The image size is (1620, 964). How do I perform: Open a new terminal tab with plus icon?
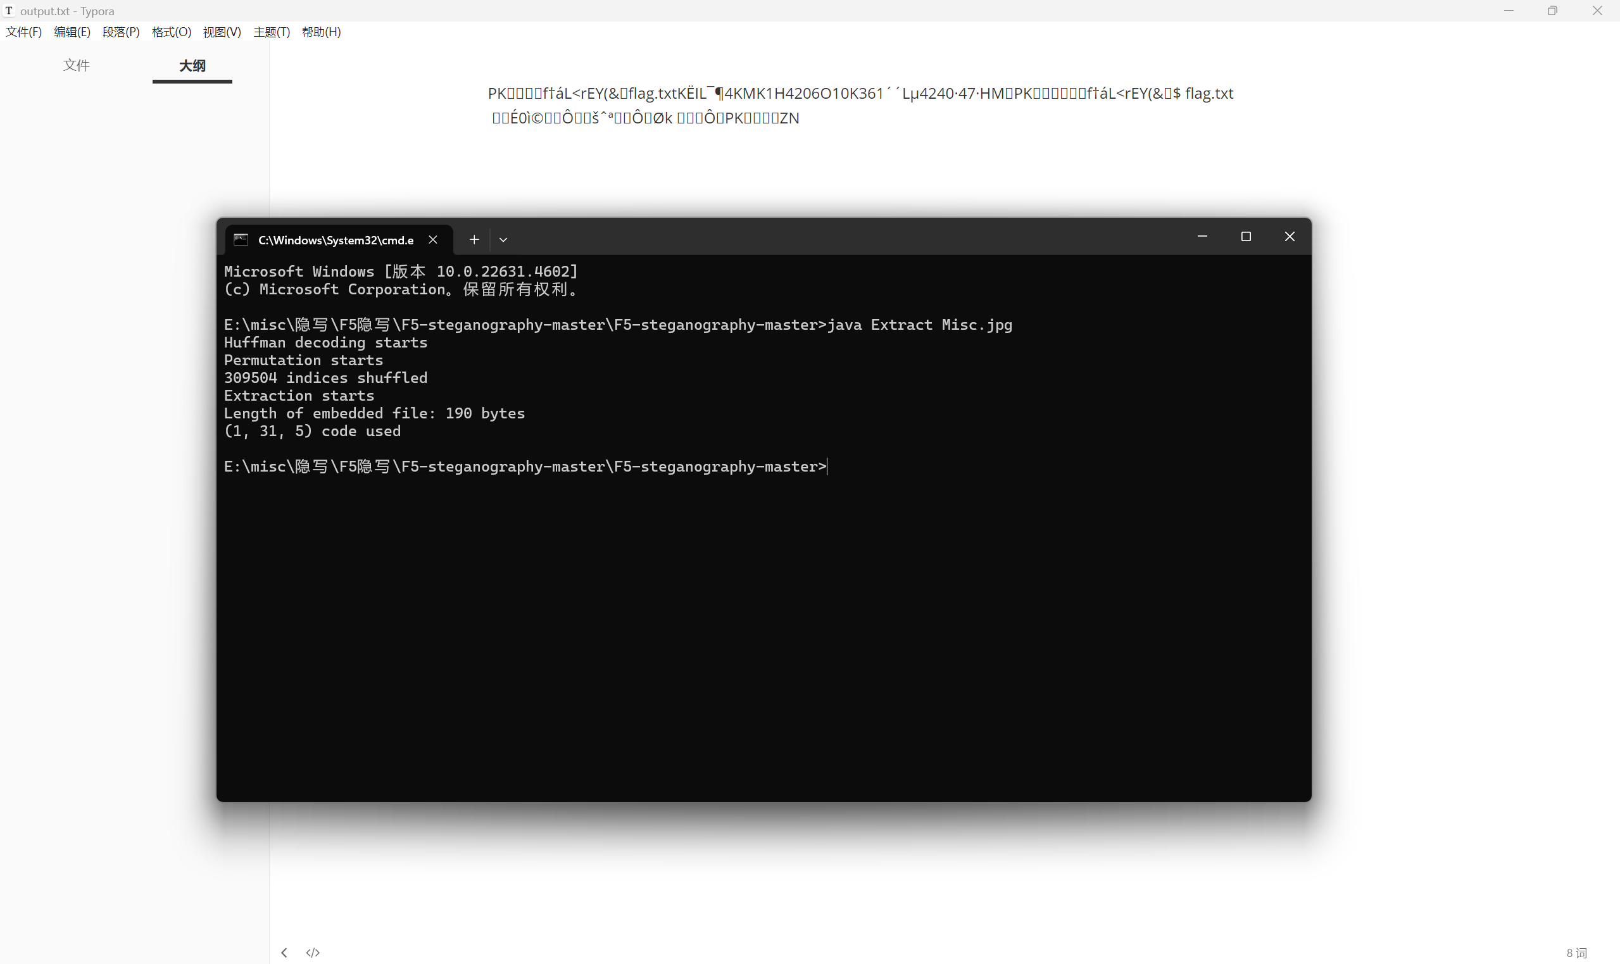pos(474,240)
